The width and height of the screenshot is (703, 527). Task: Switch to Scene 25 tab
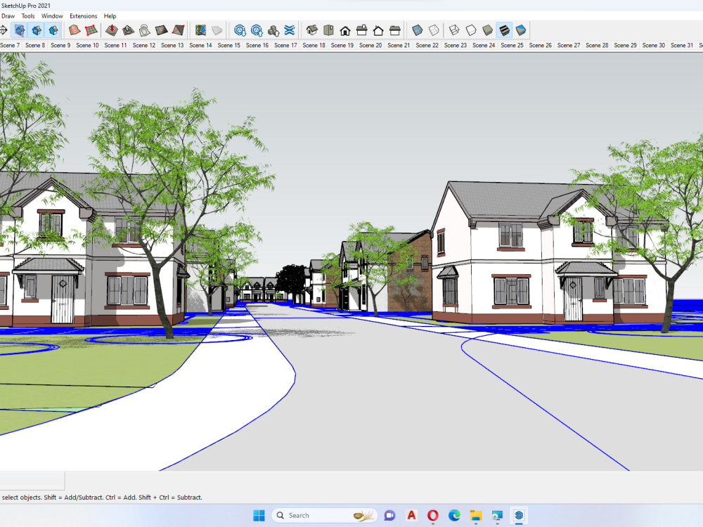tap(512, 45)
